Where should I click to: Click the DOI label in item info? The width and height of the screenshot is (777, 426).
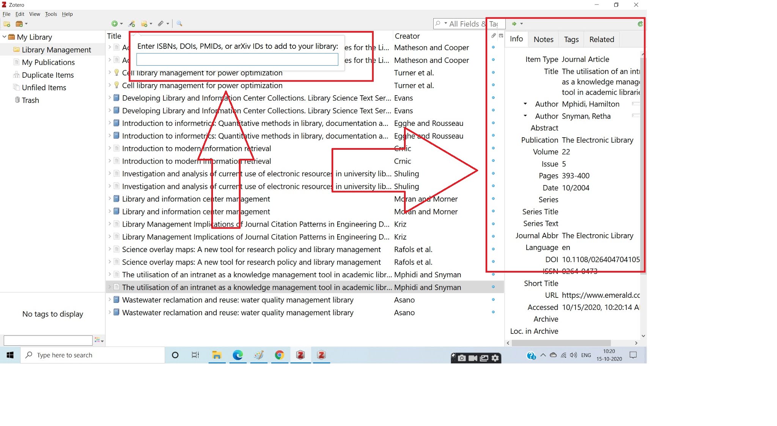[552, 260]
